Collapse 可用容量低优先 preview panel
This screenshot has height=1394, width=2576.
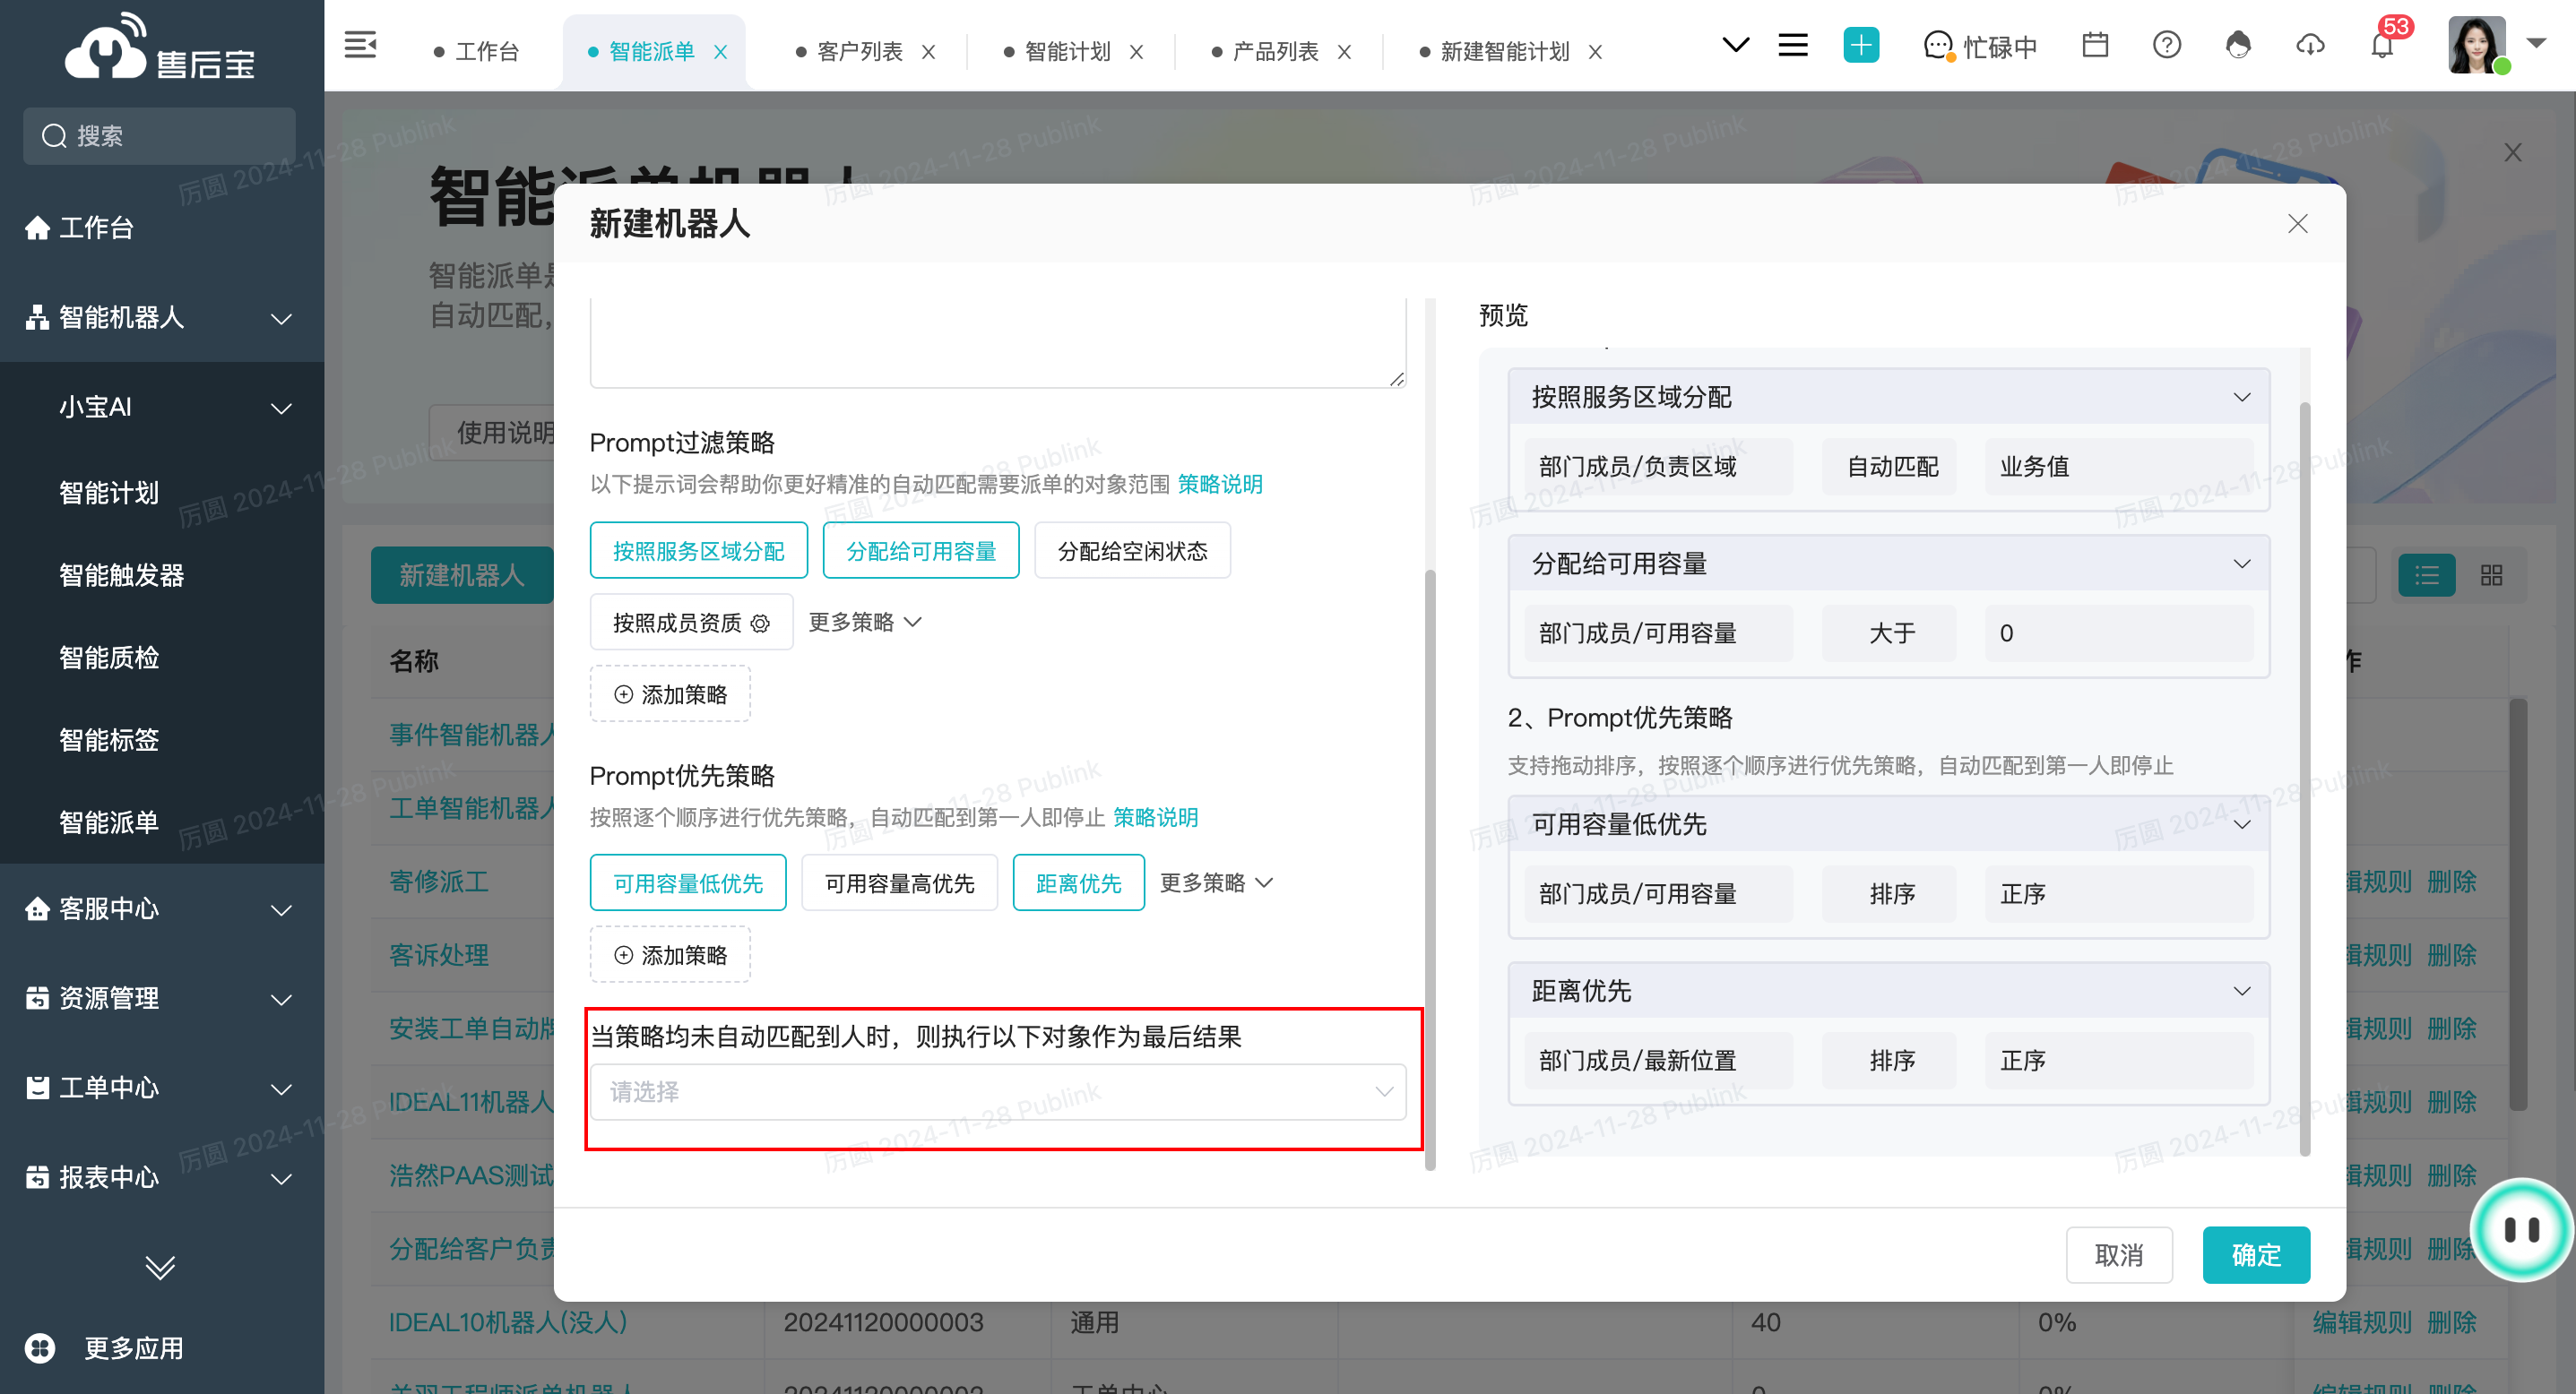pos(2242,825)
